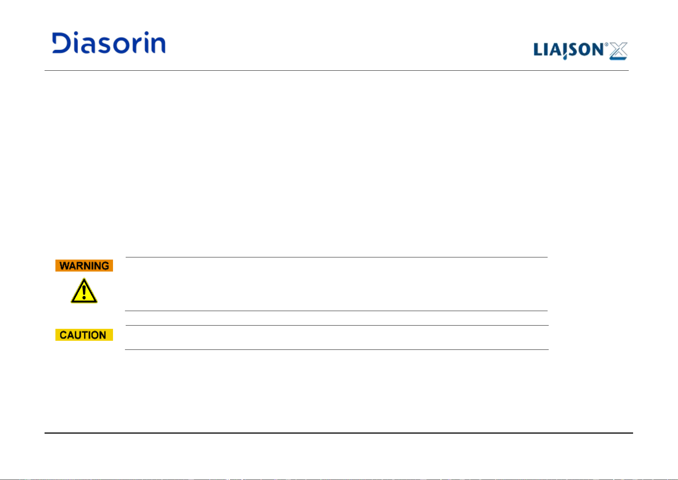Click the yellow warning triangle icon
The width and height of the screenshot is (678, 480).
pos(84,291)
